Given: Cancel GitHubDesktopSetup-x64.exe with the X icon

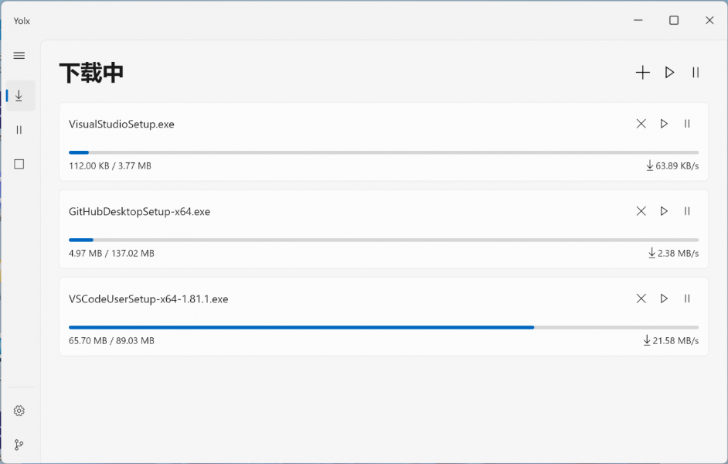Looking at the screenshot, I should pyautogui.click(x=641, y=210).
